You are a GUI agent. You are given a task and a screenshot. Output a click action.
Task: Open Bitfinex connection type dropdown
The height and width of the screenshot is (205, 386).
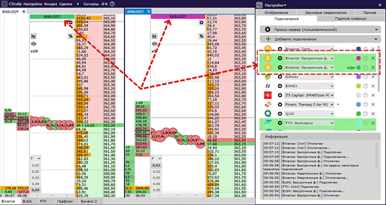(x=309, y=77)
